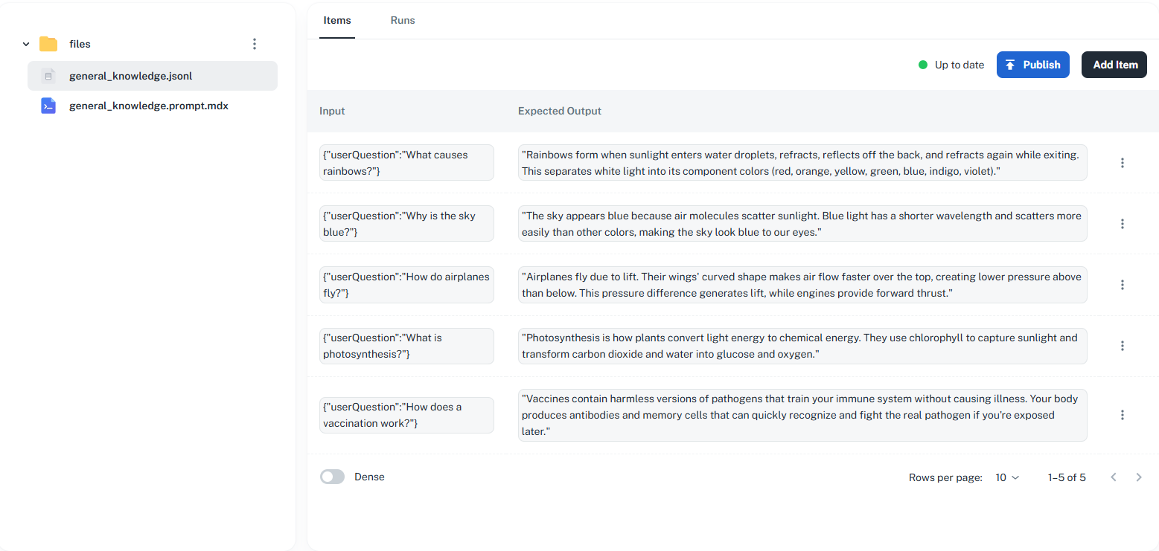Click the Add Item button
The height and width of the screenshot is (551, 1159).
1114,65
